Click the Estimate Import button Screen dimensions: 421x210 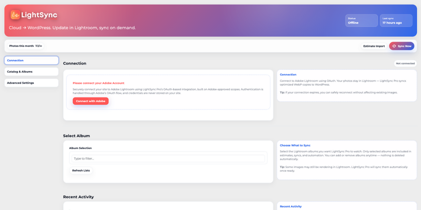click(x=374, y=46)
